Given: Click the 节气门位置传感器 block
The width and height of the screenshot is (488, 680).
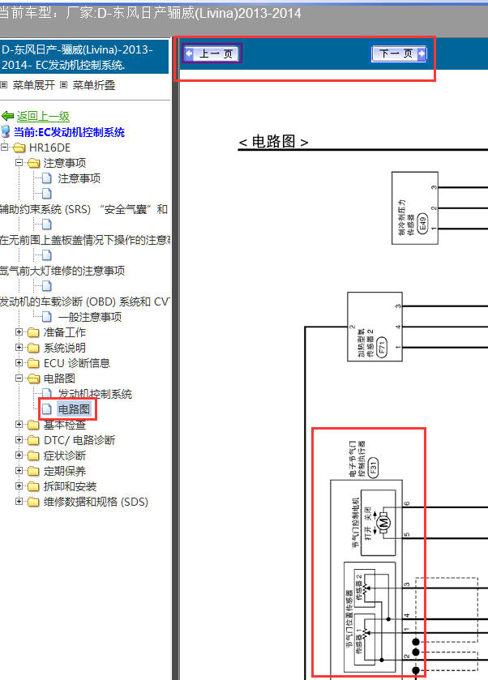Looking at the screenshot, I should [370, 617].
